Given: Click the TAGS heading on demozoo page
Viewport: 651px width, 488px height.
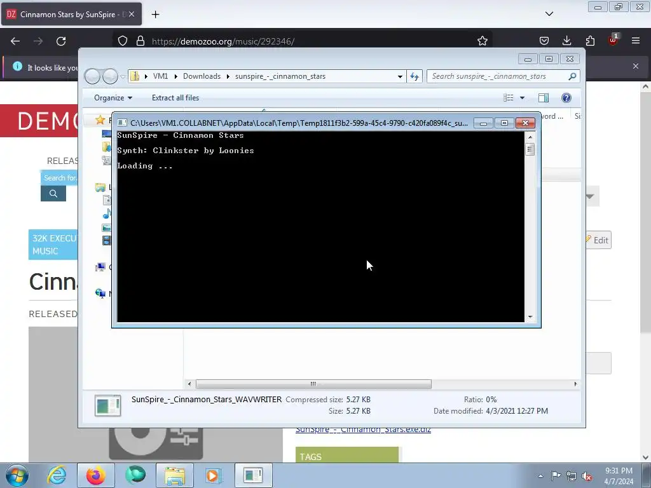Looking at the screenshot, I should [310, 457].
